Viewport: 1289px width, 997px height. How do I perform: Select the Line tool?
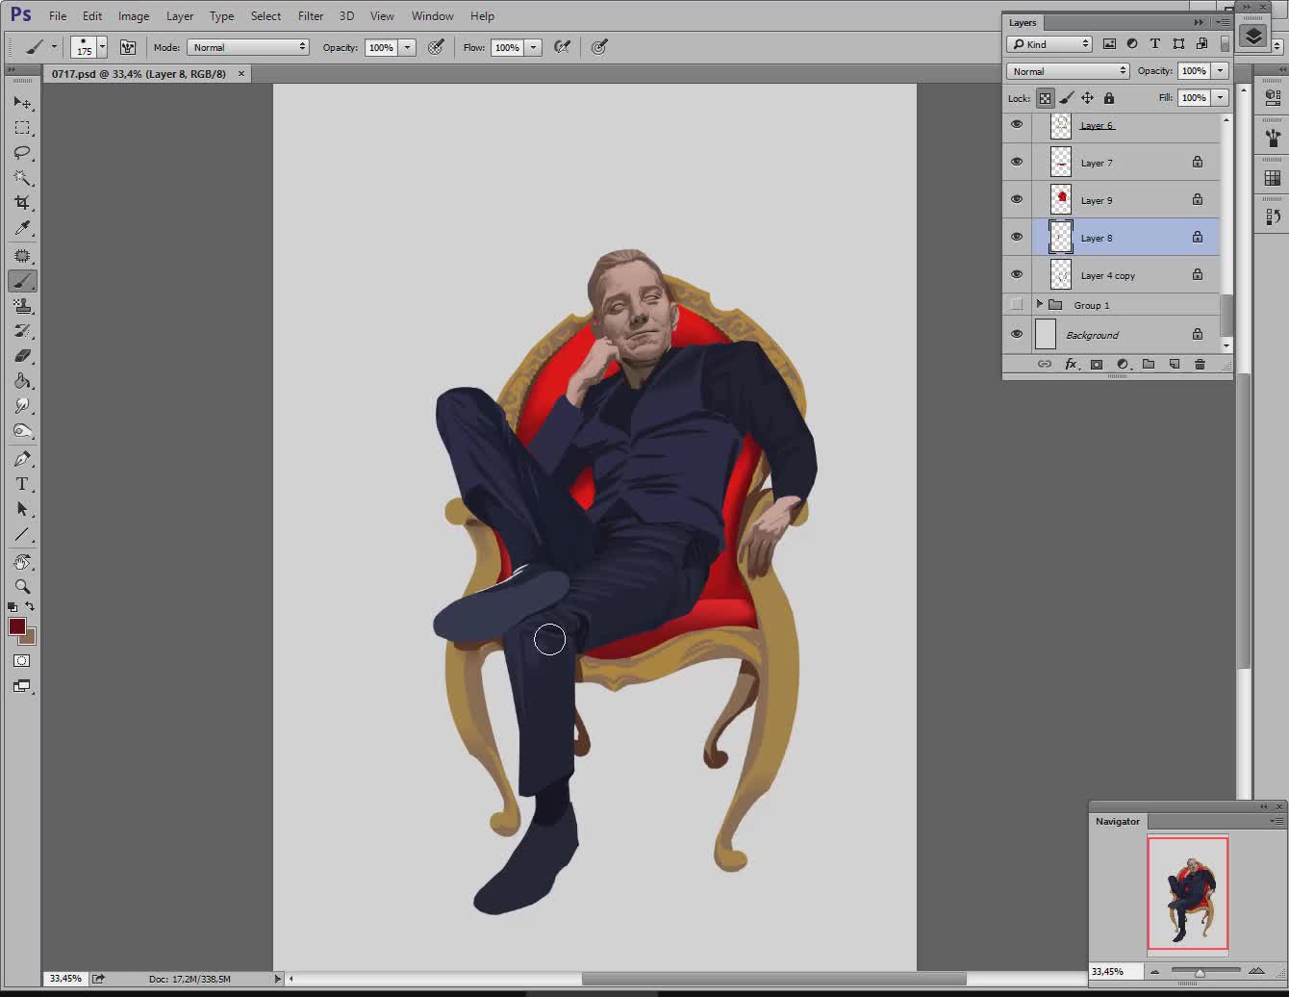[x=22, y=534]
